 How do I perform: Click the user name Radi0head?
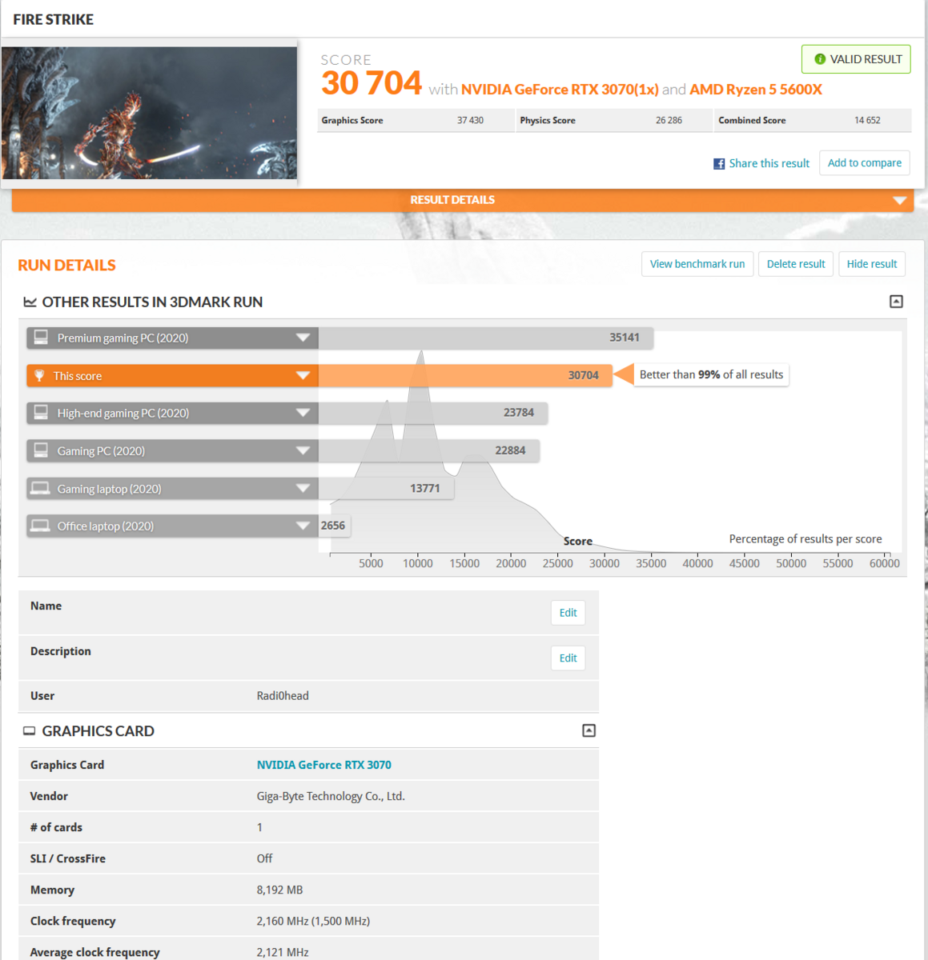point(283,696)
